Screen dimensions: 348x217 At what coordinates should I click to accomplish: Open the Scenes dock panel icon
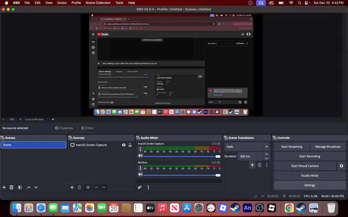pyautogui.click(x=3, y=138)
